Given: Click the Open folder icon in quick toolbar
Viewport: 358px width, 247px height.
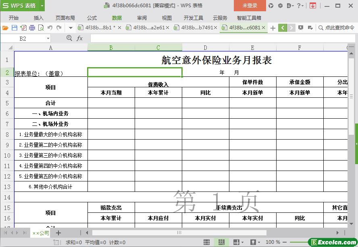Looking at the screenshot, I should click(5, 28).
